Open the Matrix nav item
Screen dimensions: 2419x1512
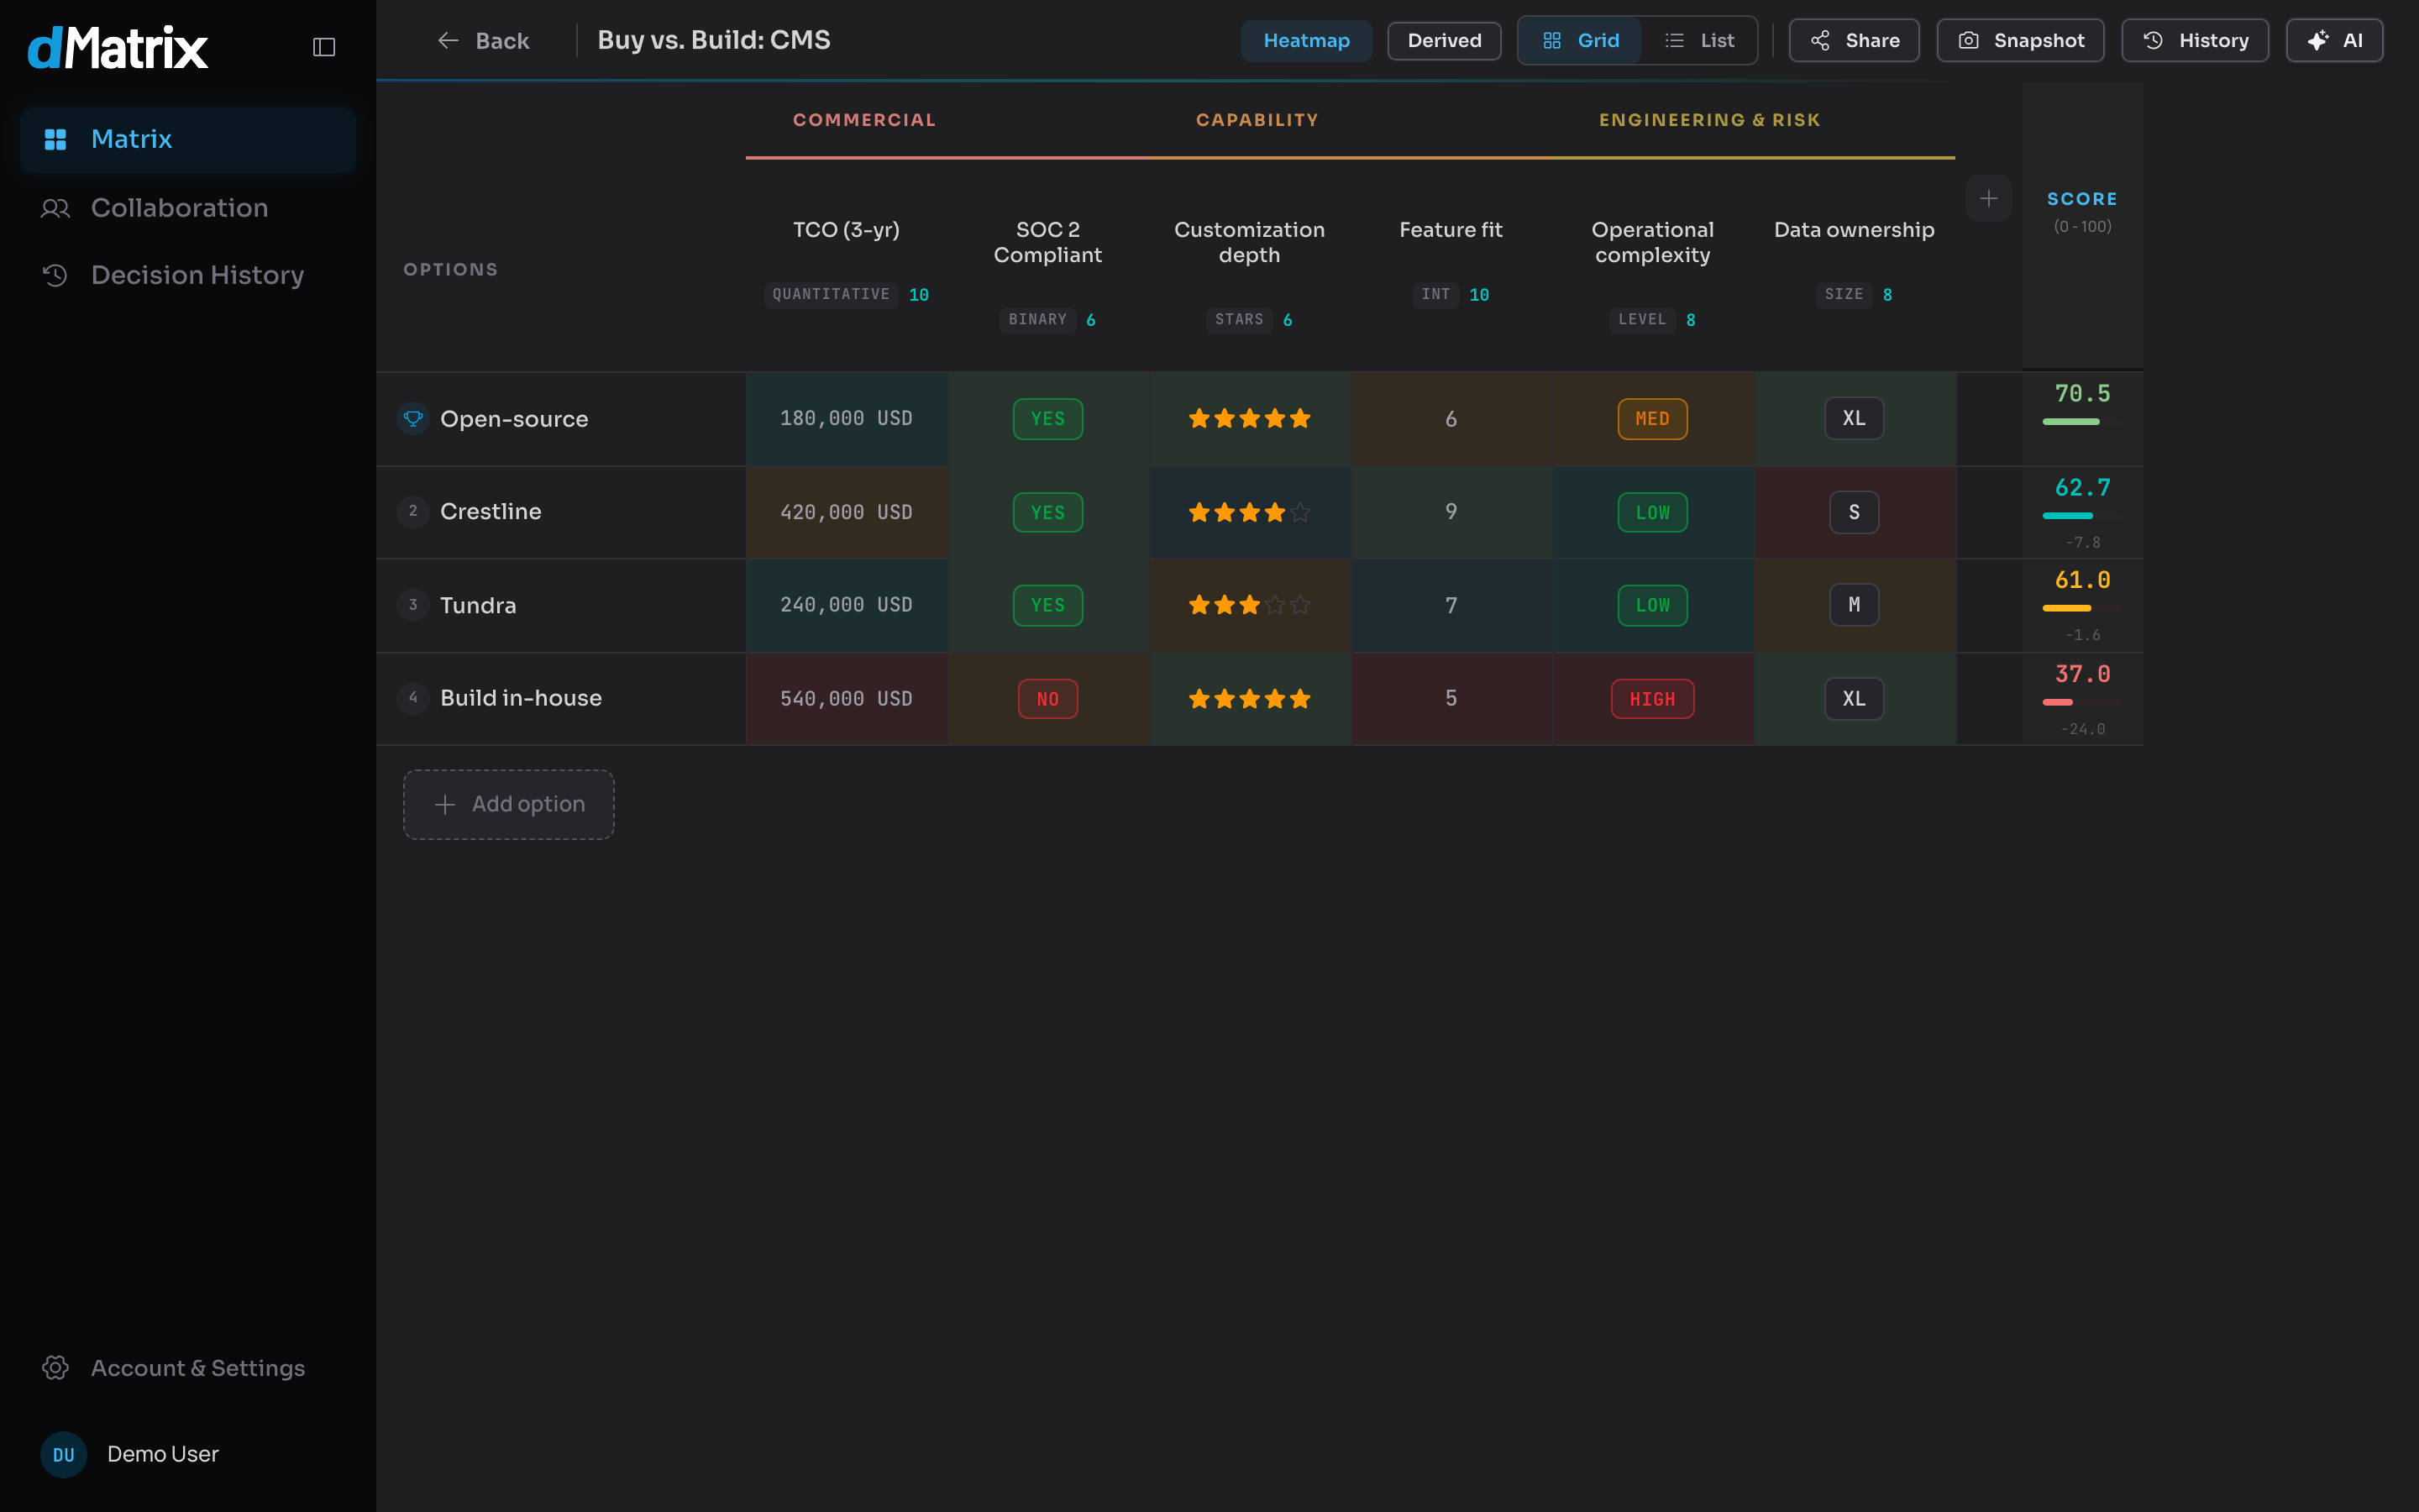(188, 139)
